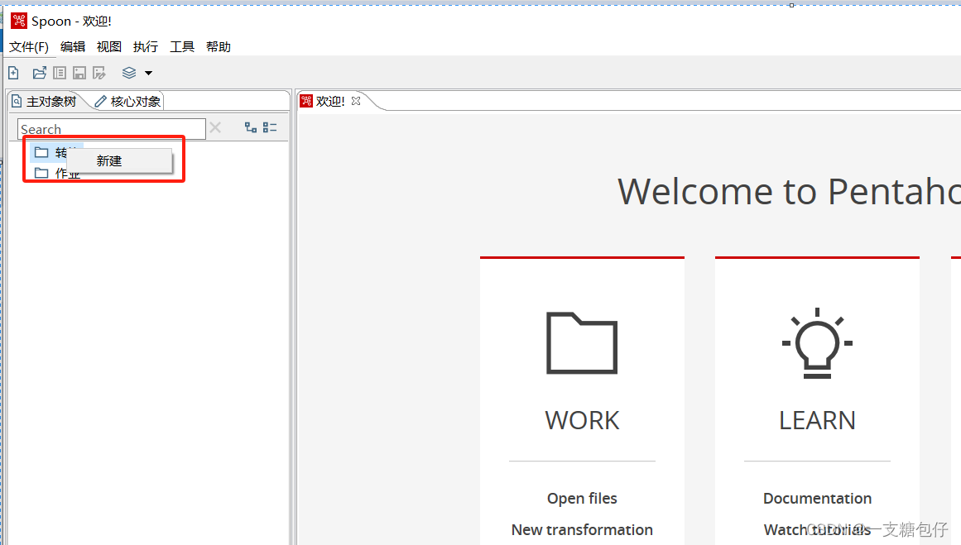Click the Explore repository toolbar icon

coord(60,74)
